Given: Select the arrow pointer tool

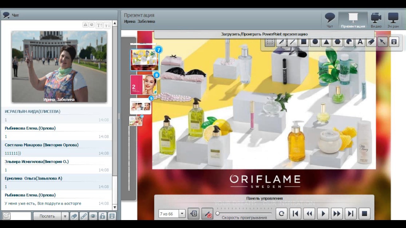Looking at the screenshot, I should point(383,42).
